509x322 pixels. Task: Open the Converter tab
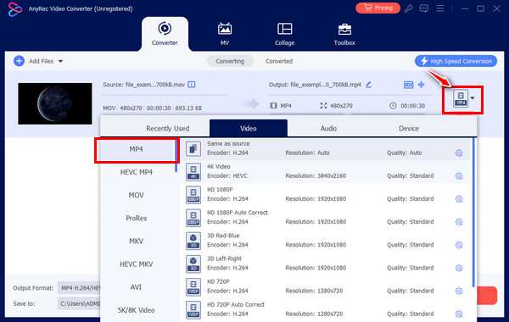(x=165, y=34)
